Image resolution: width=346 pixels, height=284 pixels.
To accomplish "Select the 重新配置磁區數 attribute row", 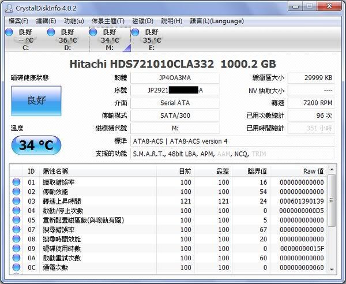I will [168, 220].
